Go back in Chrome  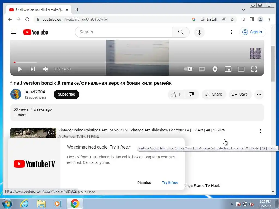click(10, 19)
